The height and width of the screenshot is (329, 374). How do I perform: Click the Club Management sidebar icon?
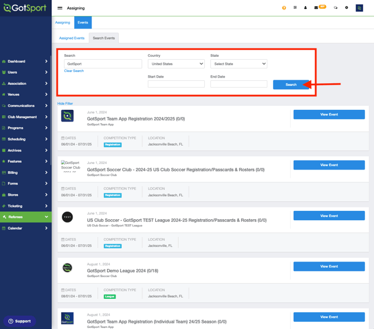coord(4,117)
